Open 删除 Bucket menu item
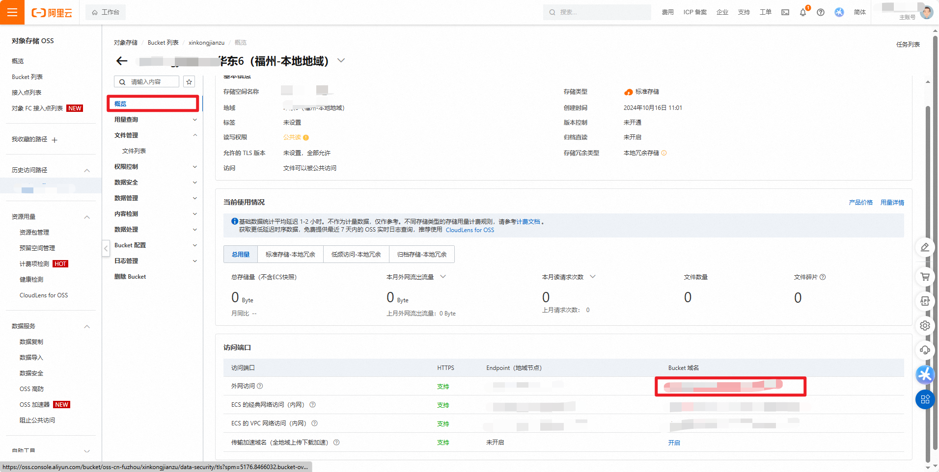Image resolution: width=939 pixels, height=472 pixels. 130,277
